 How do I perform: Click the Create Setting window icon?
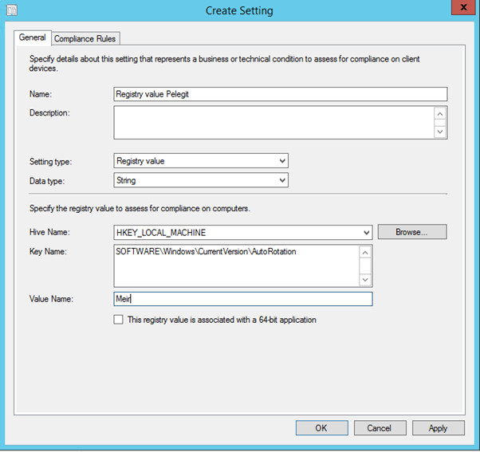pos(12,10)
